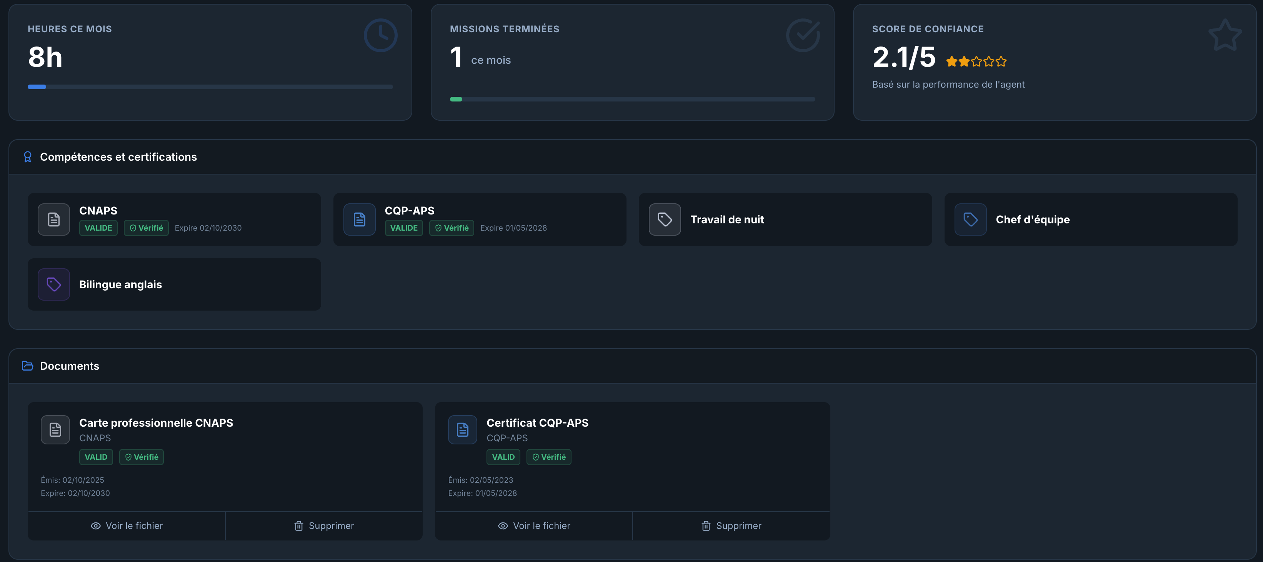Screen dimensions: 1263x562
Task: Click the VALIDE badge on CQP-APS certification
Action: [x=404, y=228]
